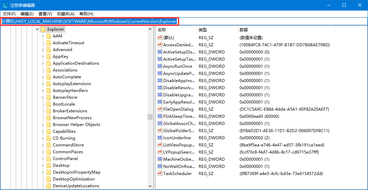Expand the Browser Helper Objects subkey

[43, 125]
